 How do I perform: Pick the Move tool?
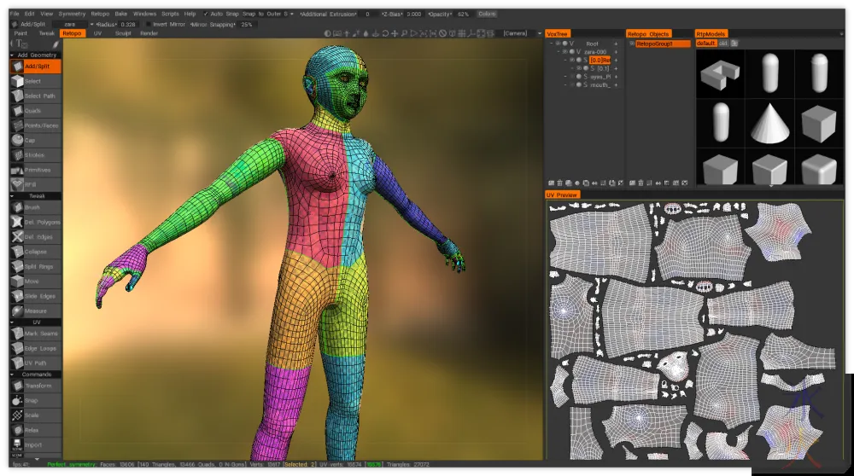[35, 282]
